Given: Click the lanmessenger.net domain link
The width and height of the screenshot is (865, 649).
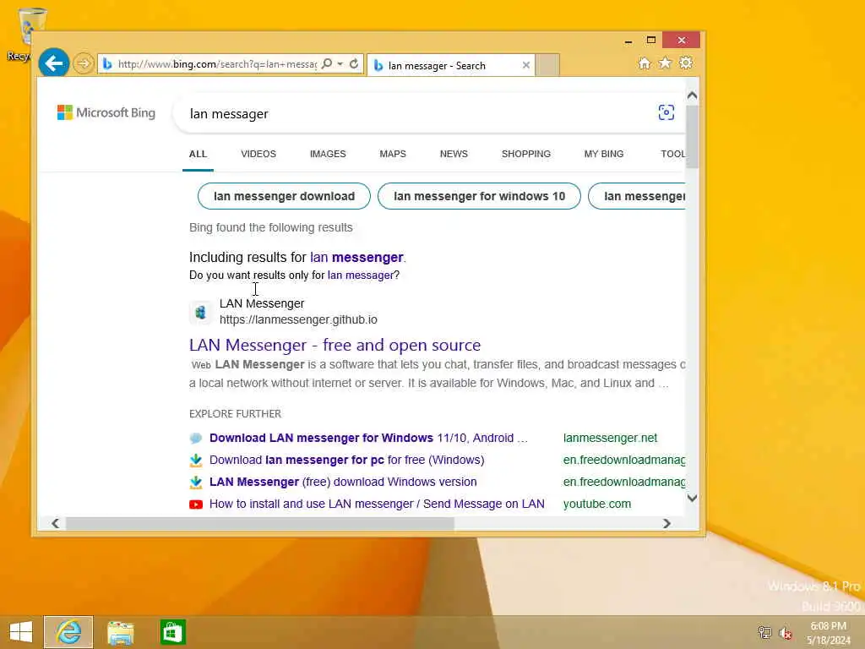Looking at the screenshot, I should pyautogui.click(x=610, y=438).
